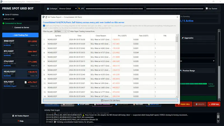The height and width of the screenshot is (126, 224).
Task: Click the report icon in dialog title
Action: pos(46,17)
